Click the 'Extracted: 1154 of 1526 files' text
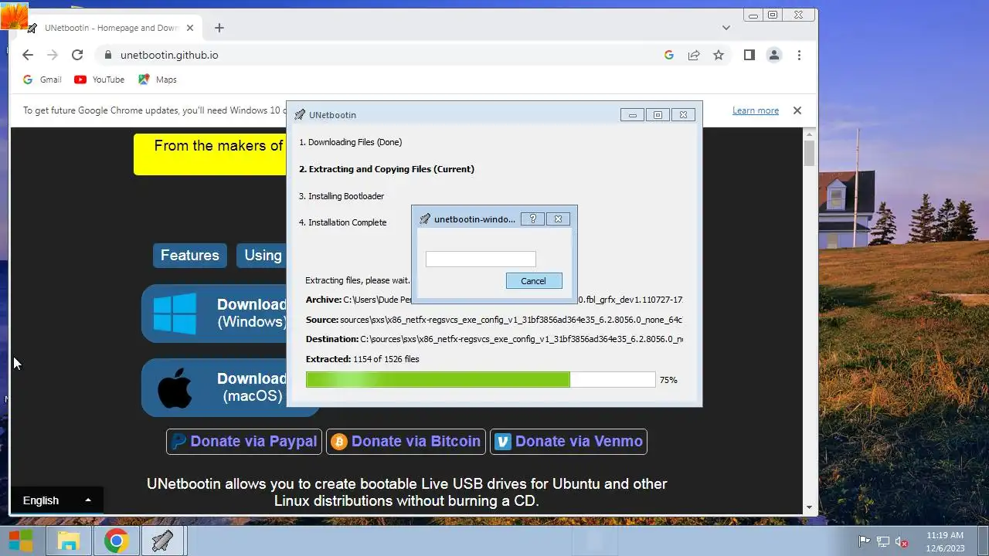The height and width of the screenshot is (556, 989). coord(362,359)
